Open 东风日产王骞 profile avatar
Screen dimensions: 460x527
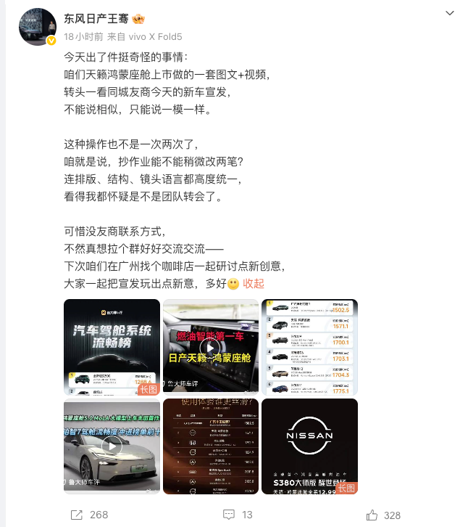[38, 27]
